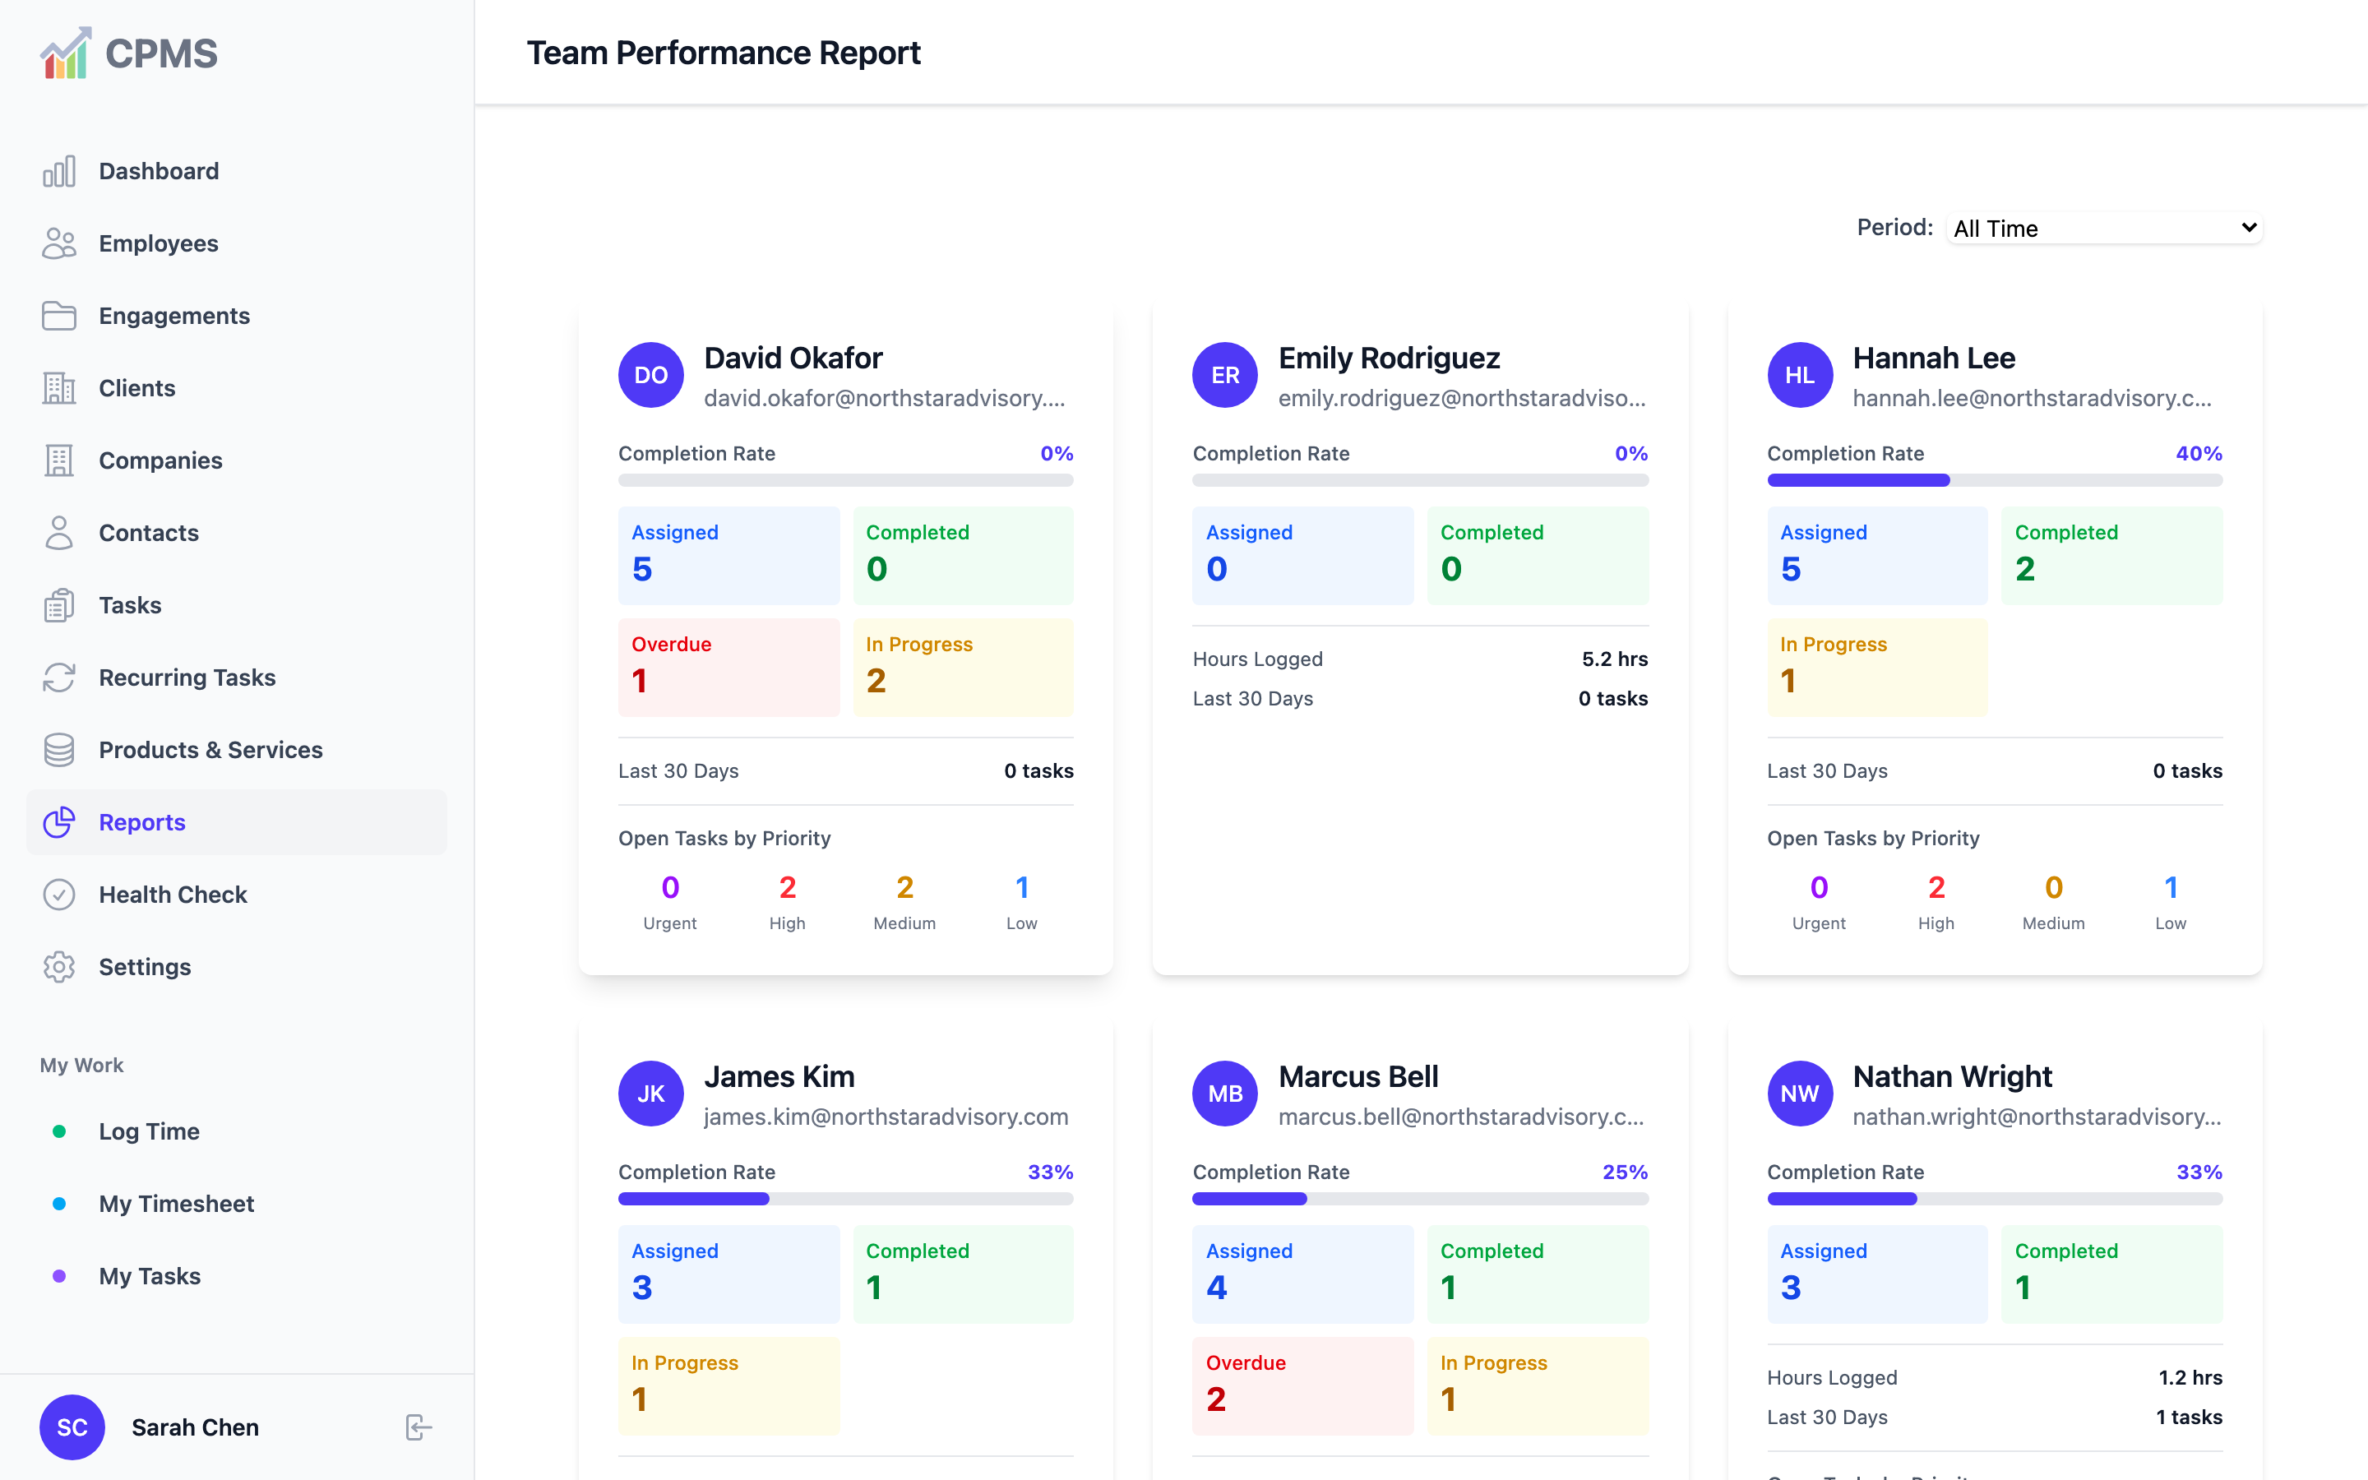2368x1480 pixels.
Task: Click the logout icon beside Sarah Chen
Action: pyautogui.click(x=419, y=1428)
